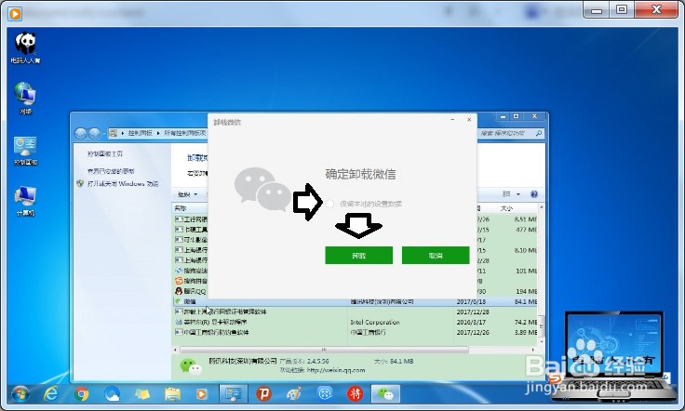Launch Google Chrome from the taskbar
Viewport: 685px width, 411px height.
coord(81,394)
